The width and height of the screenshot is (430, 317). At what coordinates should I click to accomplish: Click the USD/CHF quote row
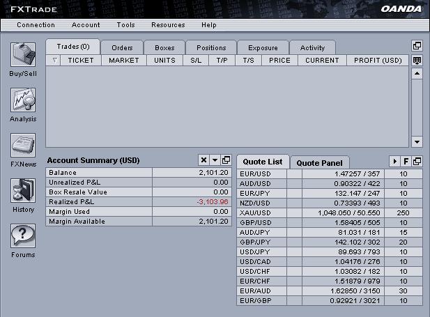(x=330, y=272)
